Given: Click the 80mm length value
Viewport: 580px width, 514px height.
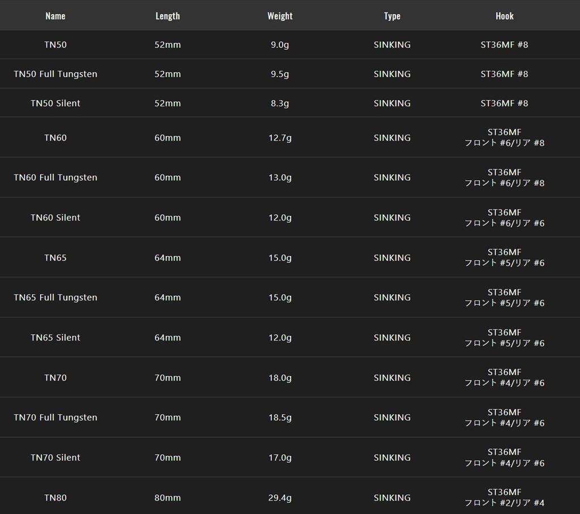Looking at the screenshot, I should click(x=168, y=498).
